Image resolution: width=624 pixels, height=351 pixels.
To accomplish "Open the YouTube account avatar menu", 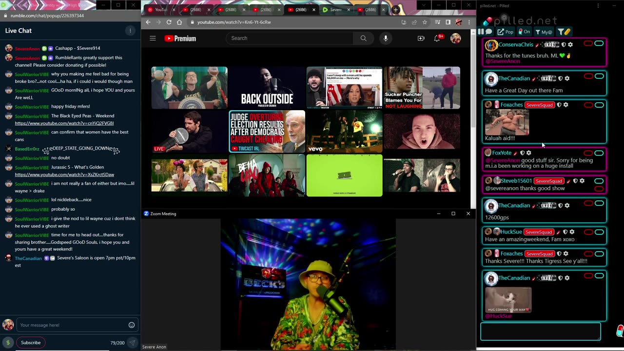I will 455,38.
